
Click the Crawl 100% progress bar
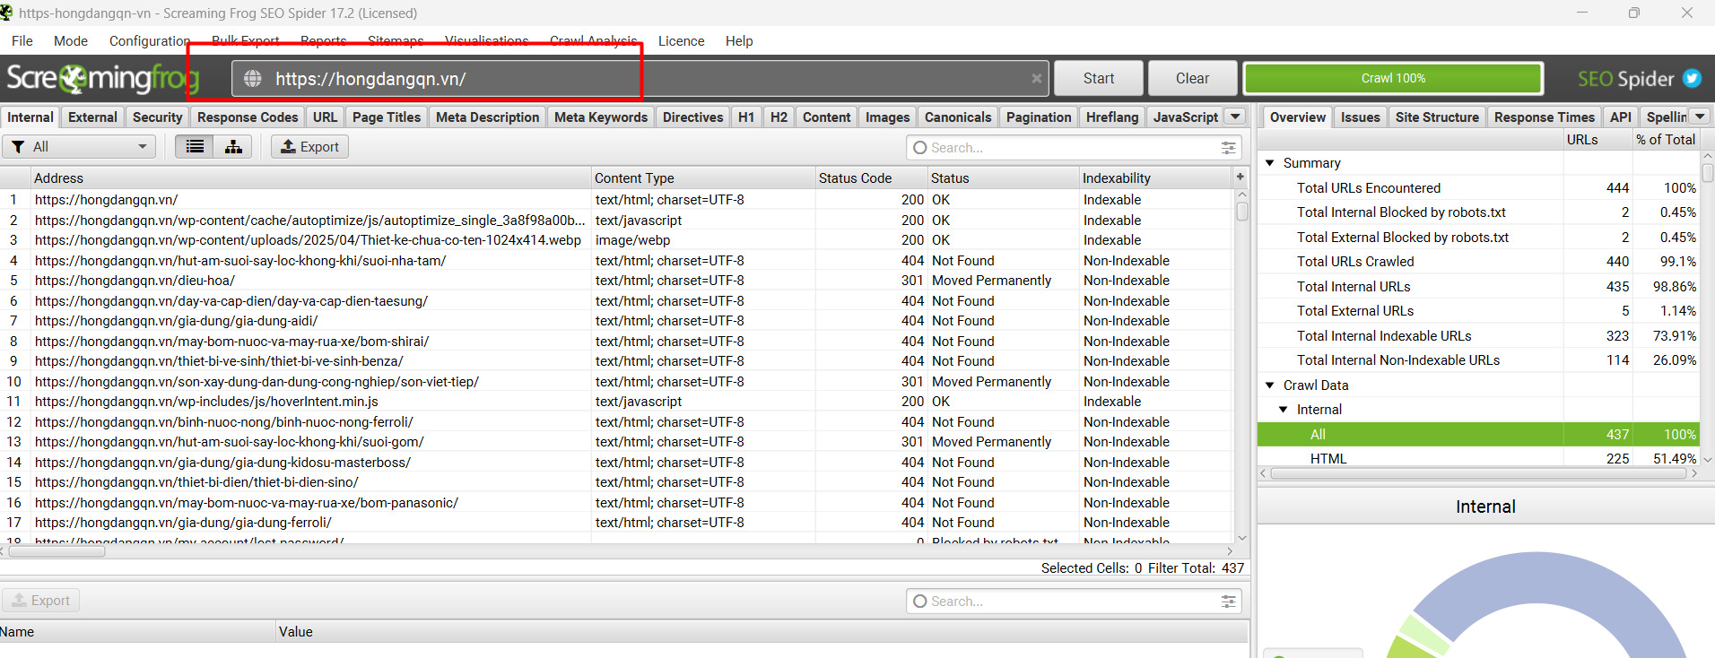pos(1393,78)
